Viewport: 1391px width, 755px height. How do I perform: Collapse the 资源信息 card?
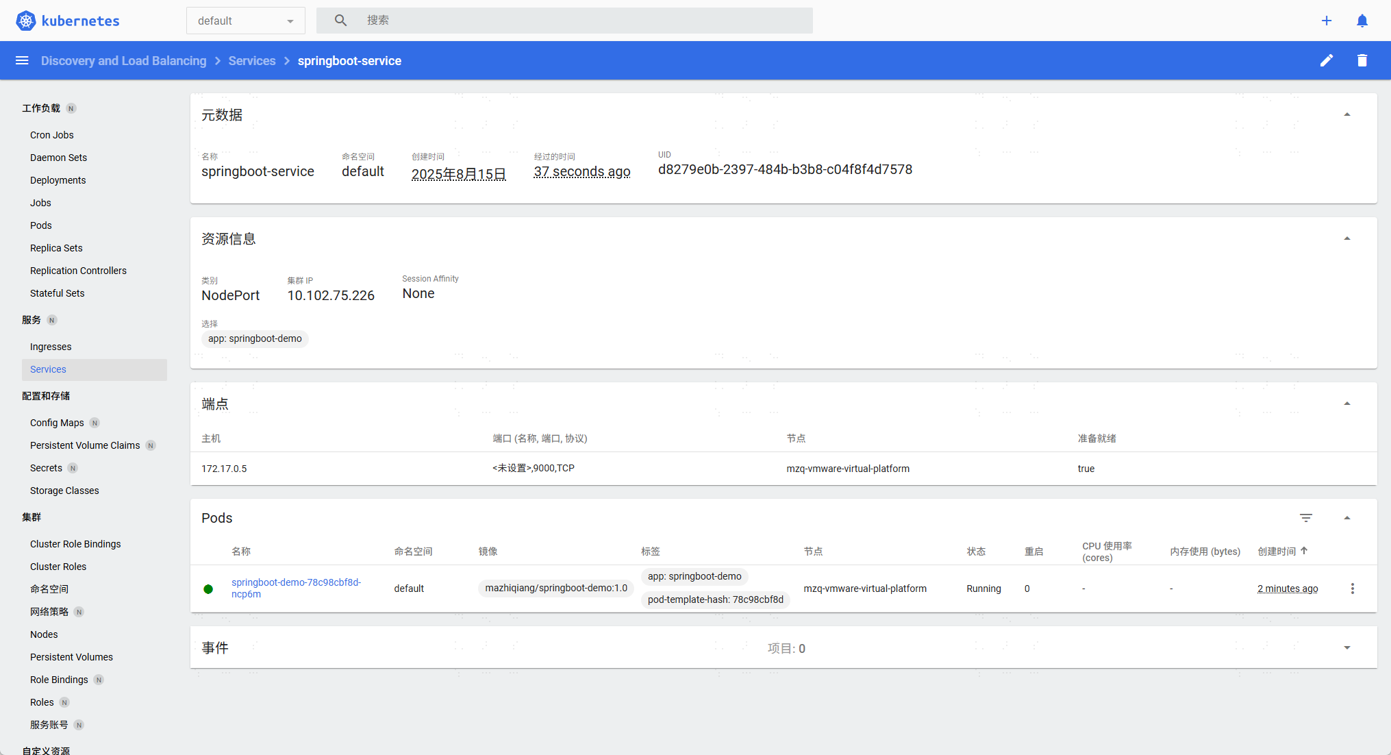(1346, 238)
